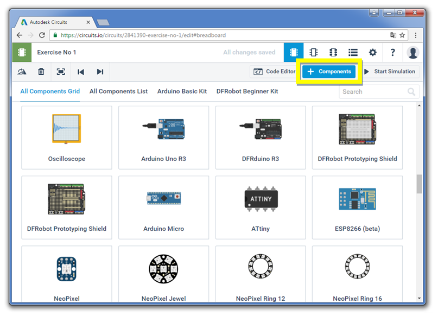Select the All Components Grid tab
The height and width of the screenshot is (317, 438).
(x=50, y=92)
